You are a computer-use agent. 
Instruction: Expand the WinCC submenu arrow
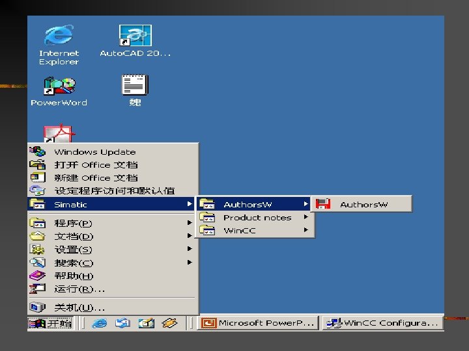point(306,230)
